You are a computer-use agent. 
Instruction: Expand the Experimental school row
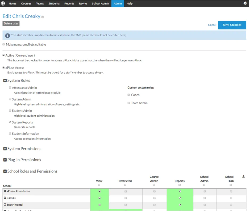5,205
